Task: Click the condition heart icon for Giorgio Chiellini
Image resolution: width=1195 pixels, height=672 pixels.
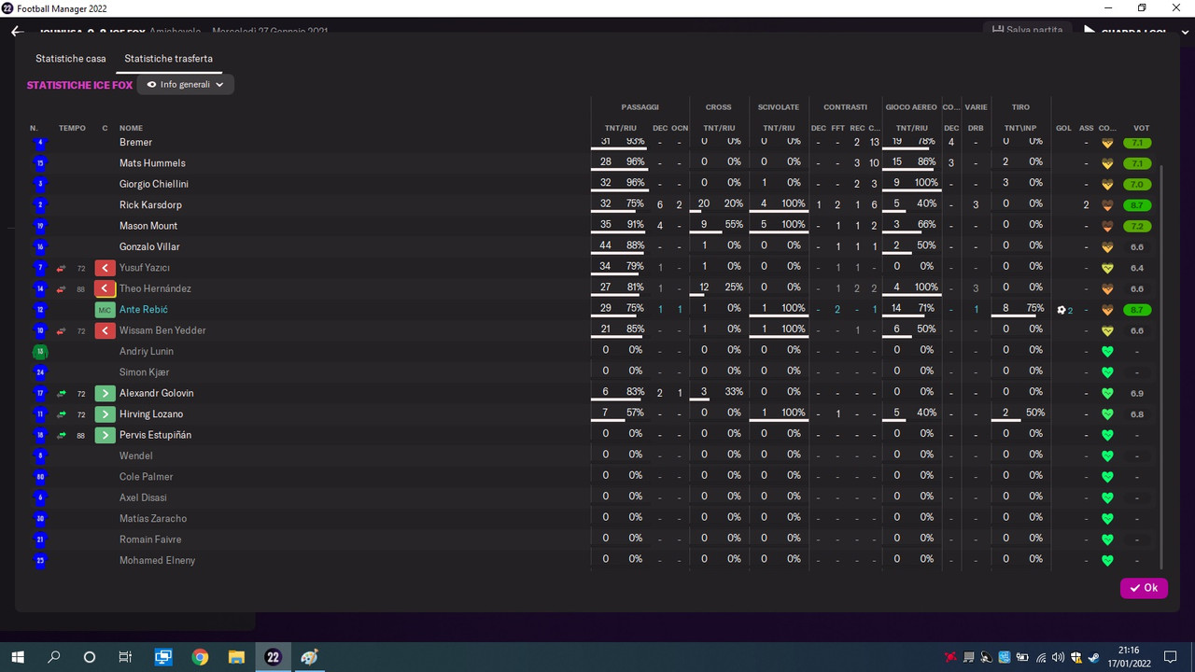Action: [x=1108, y=185]
